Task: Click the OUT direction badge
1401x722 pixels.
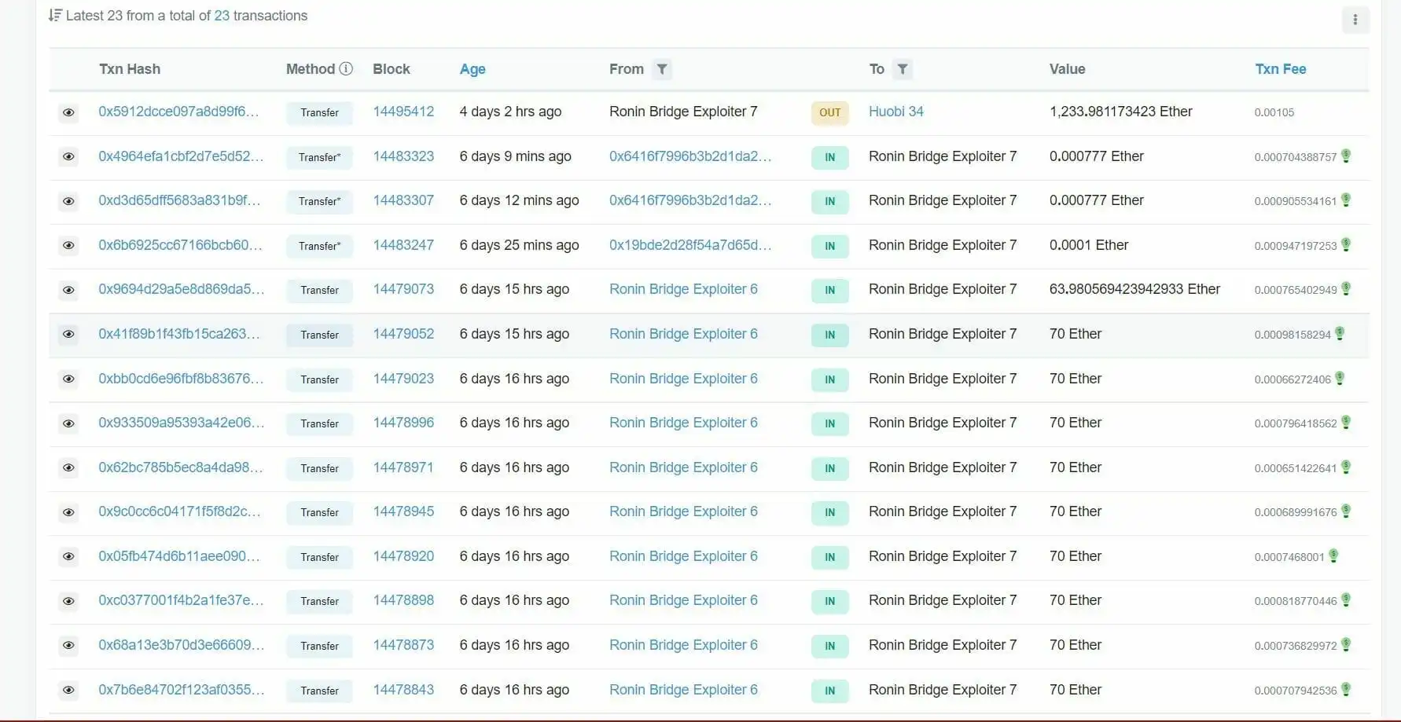Action: (829, 112)
